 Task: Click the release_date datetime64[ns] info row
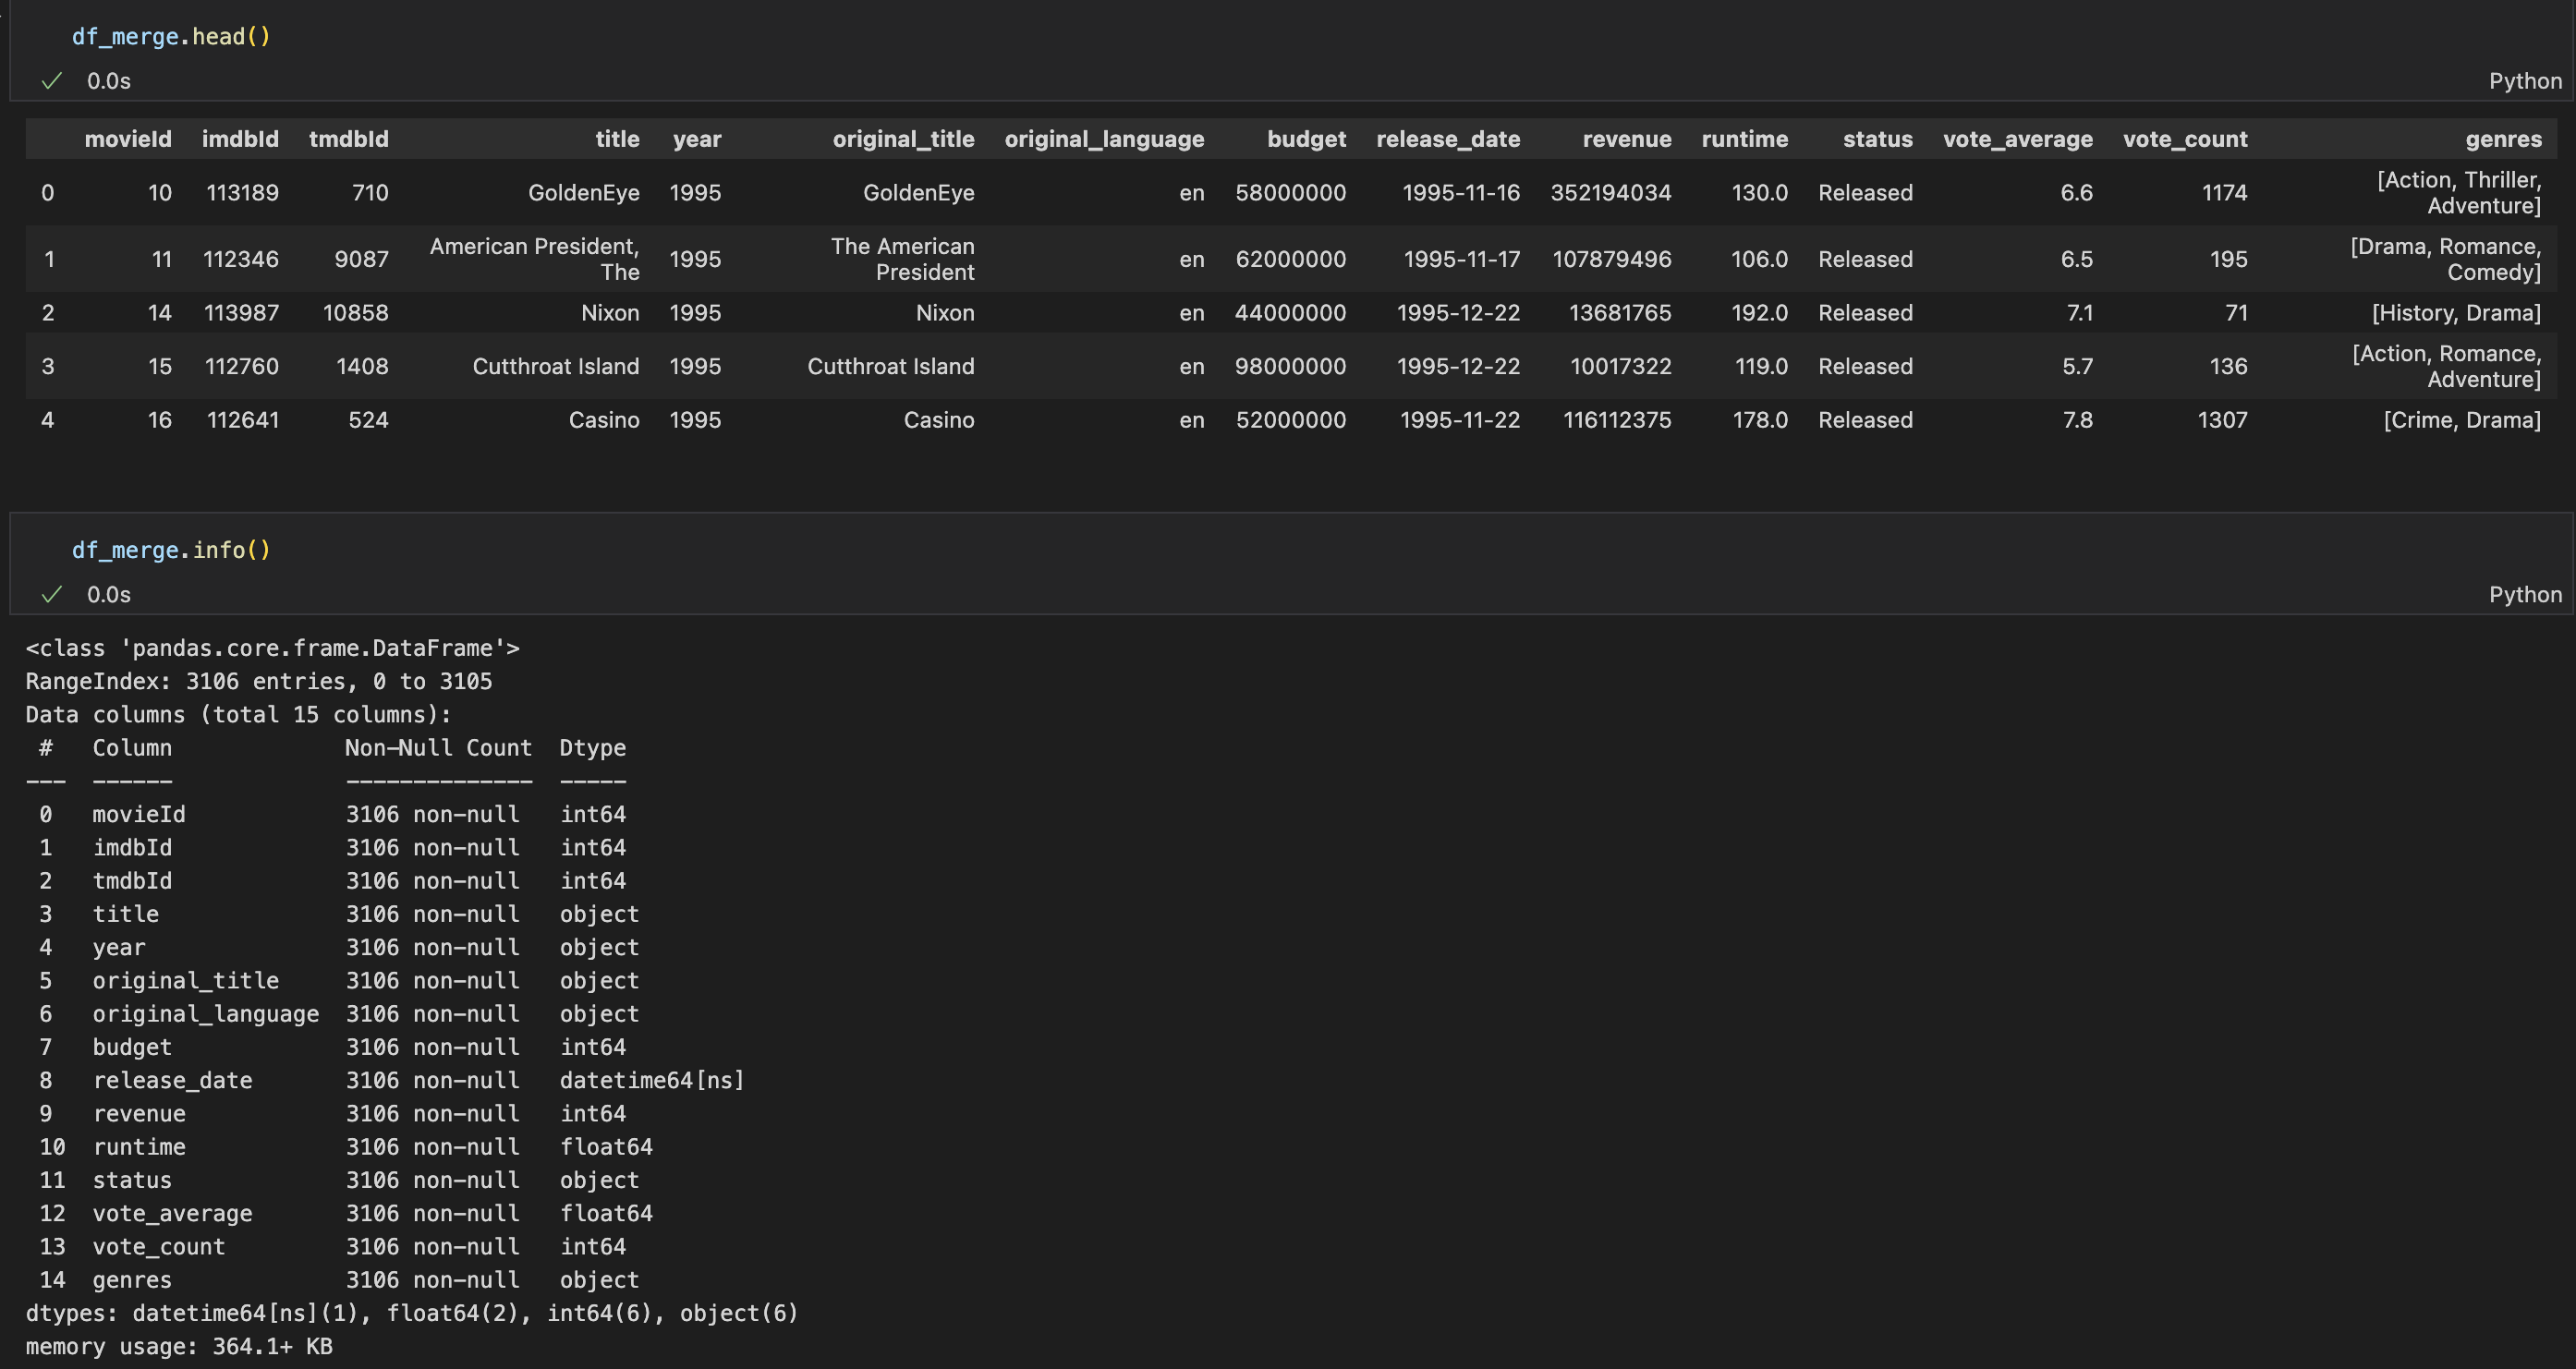[x=392, y=1081]
